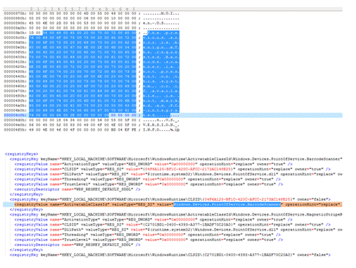Click the '1D 00' bytes before selection
Screen dimensions: 356x268
pos(35,33)
